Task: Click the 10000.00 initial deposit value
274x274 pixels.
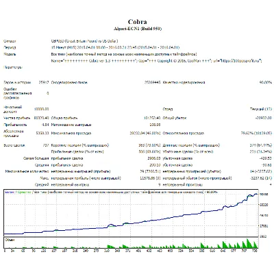Action: 41,109
